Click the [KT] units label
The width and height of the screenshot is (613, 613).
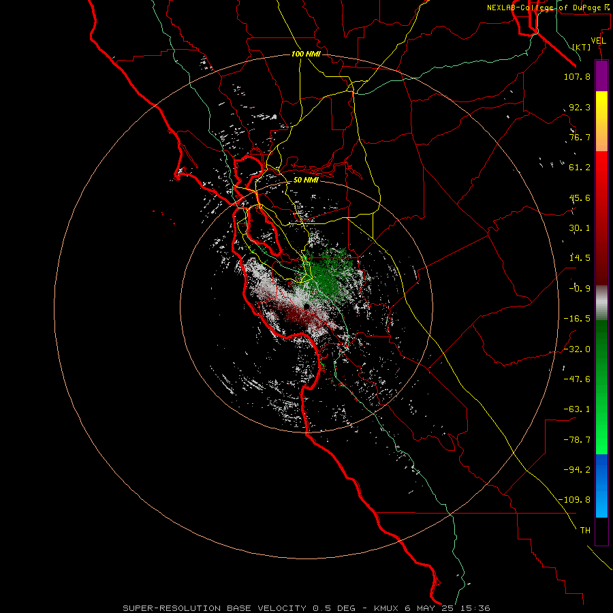(x=582, y=47)
